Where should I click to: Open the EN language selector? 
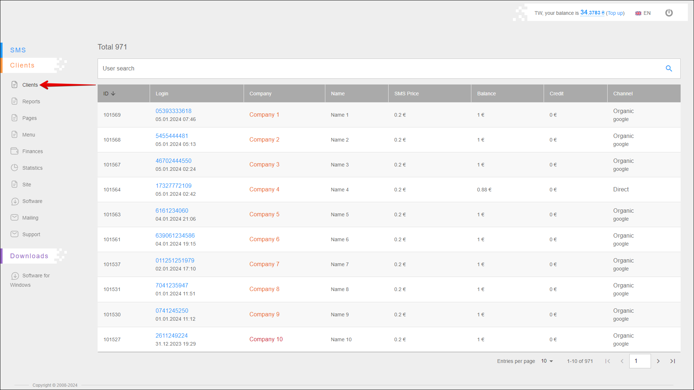[643, 13]
